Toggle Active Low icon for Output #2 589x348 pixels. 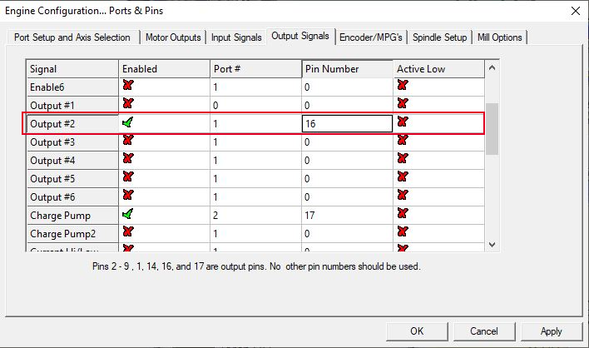(x=403, y=123)
